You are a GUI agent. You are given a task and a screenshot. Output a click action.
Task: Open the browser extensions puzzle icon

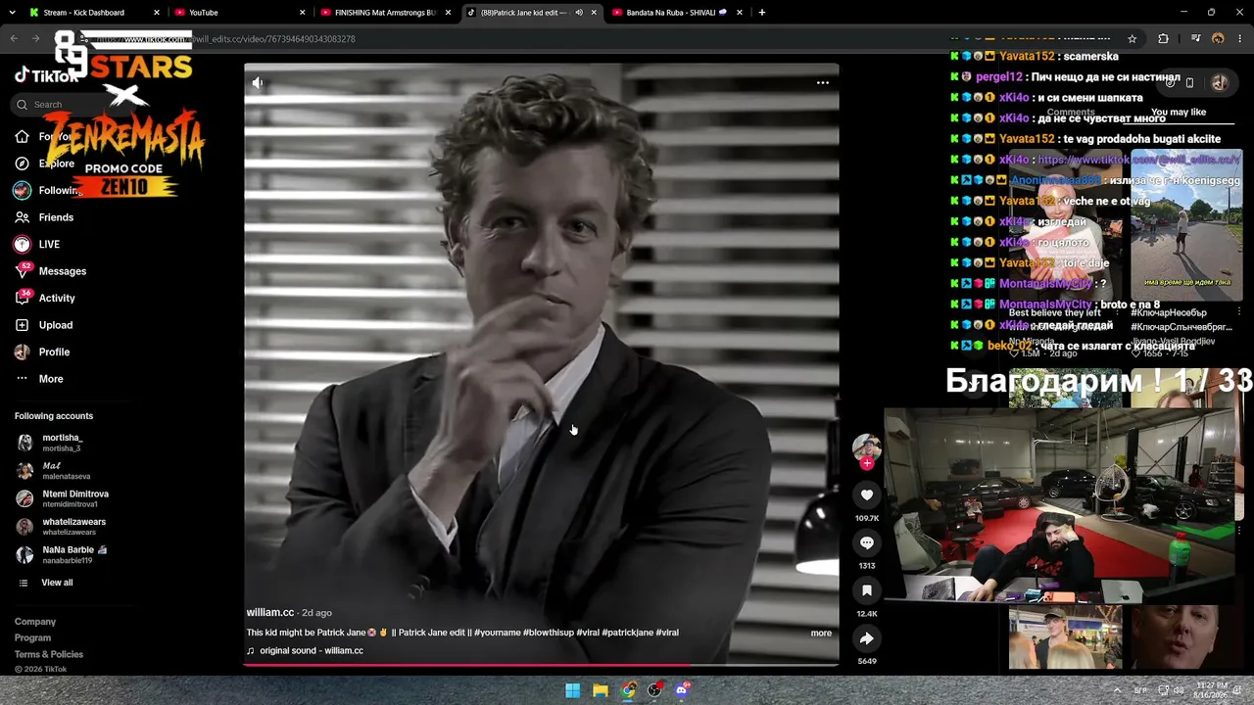[x=1164, y=39]
